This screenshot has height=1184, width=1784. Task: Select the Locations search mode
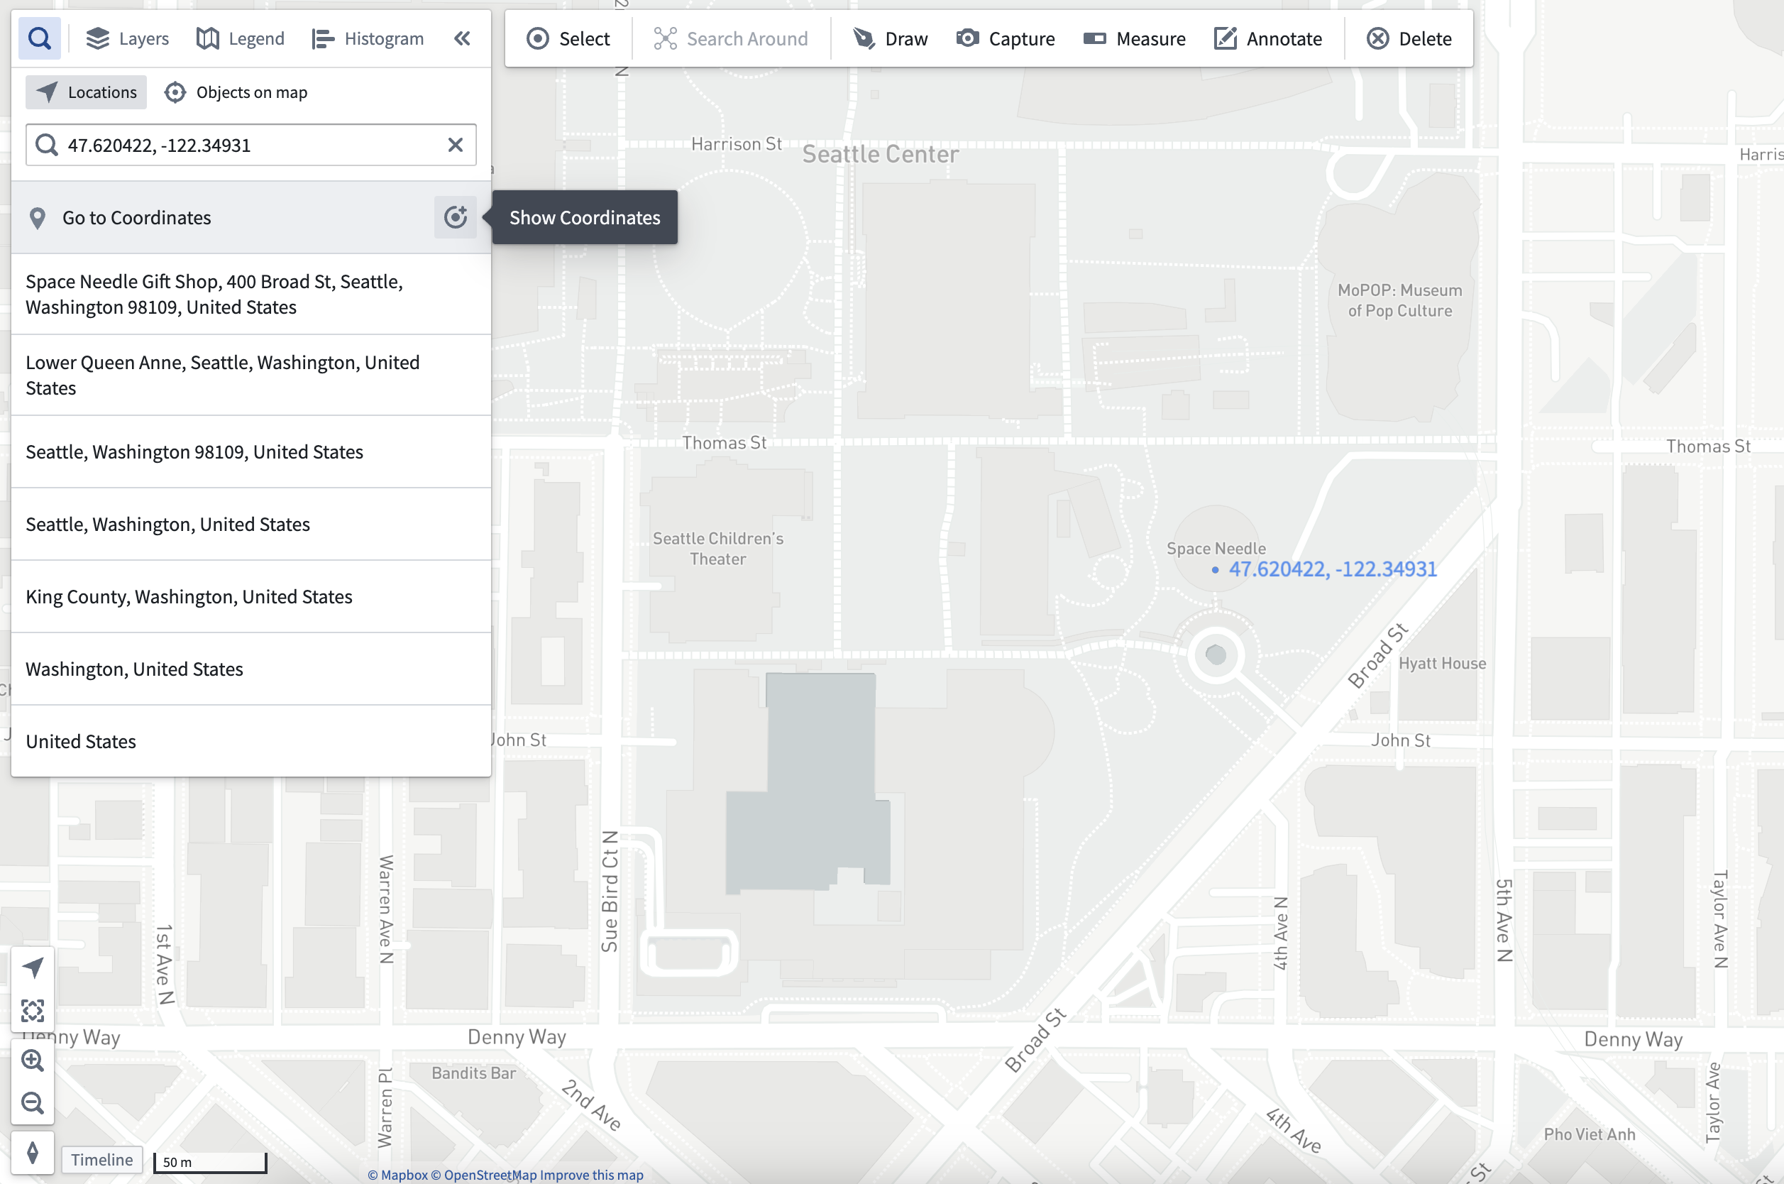pos(86,92)
